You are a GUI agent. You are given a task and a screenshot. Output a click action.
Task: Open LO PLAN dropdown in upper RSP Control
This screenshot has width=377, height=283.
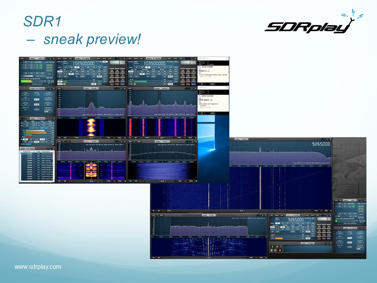click(48, 94)
